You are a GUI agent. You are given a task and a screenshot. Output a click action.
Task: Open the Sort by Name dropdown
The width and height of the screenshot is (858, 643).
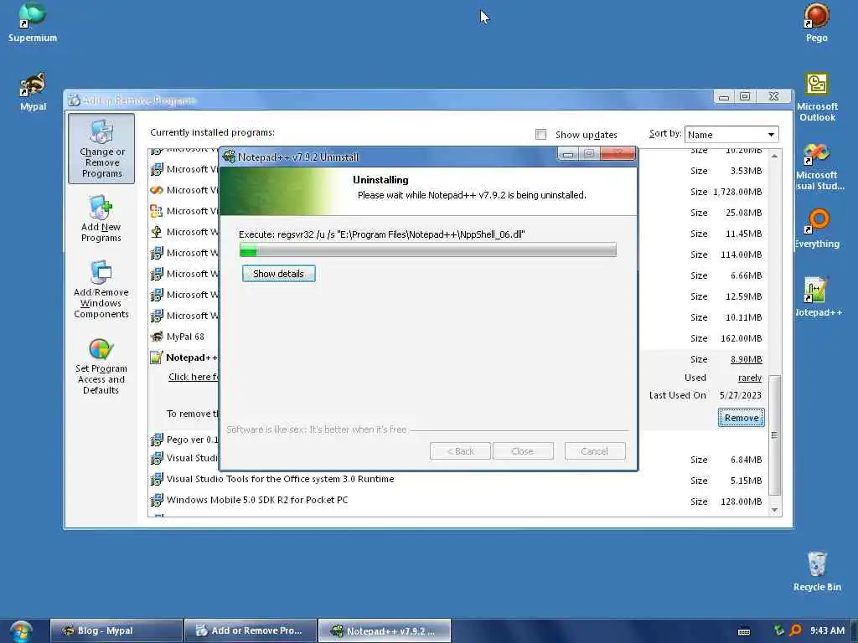coord(731,135)
